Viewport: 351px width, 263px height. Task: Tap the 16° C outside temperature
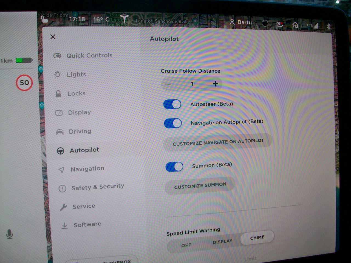101,19
